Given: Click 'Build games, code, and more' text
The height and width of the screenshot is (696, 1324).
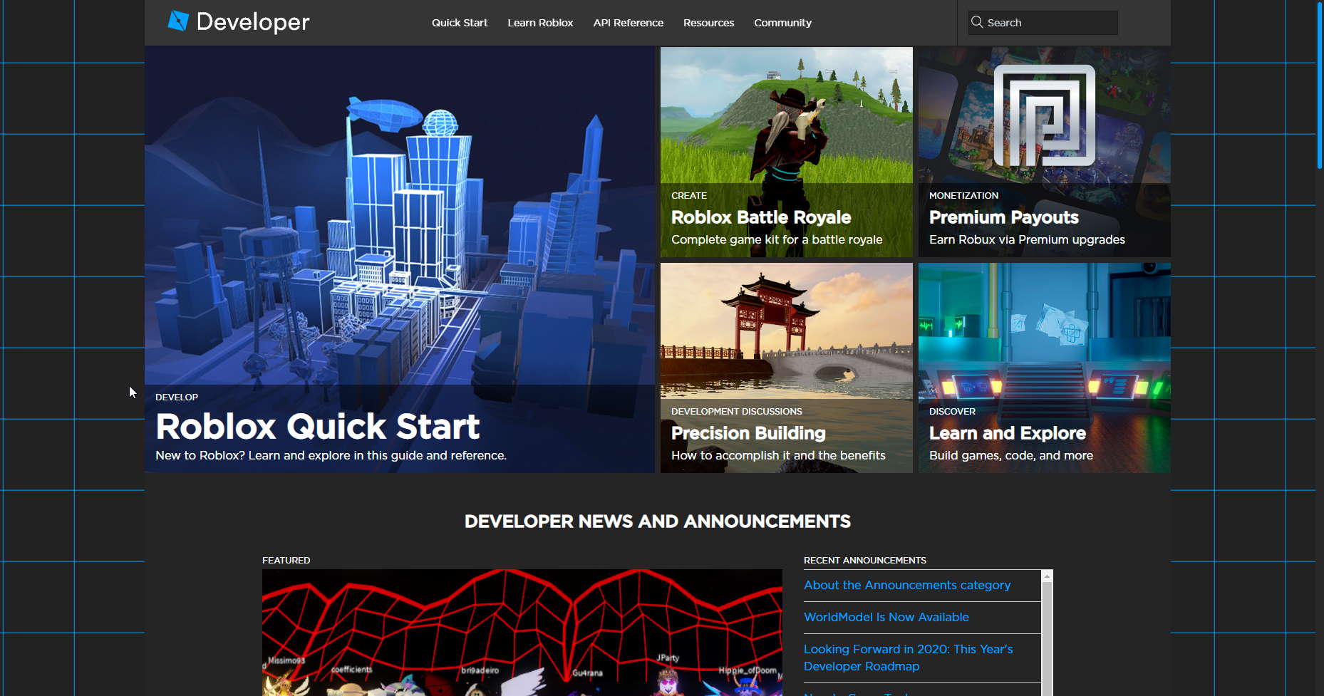Looking at the screenshot, I should click(x=1011, y=455).
